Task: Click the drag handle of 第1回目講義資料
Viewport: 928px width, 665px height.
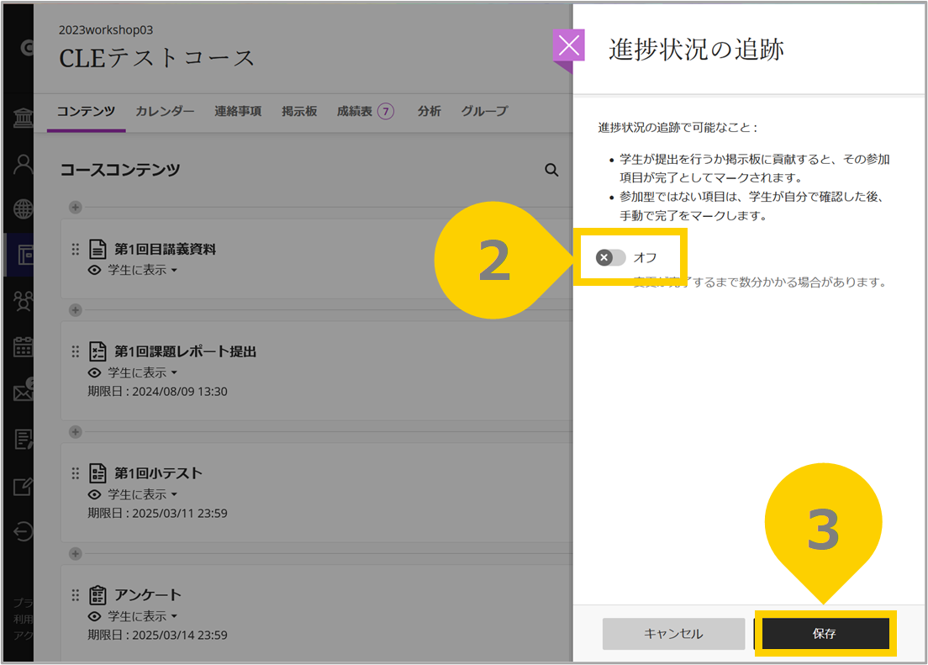Action: click(x=75, y=250)
